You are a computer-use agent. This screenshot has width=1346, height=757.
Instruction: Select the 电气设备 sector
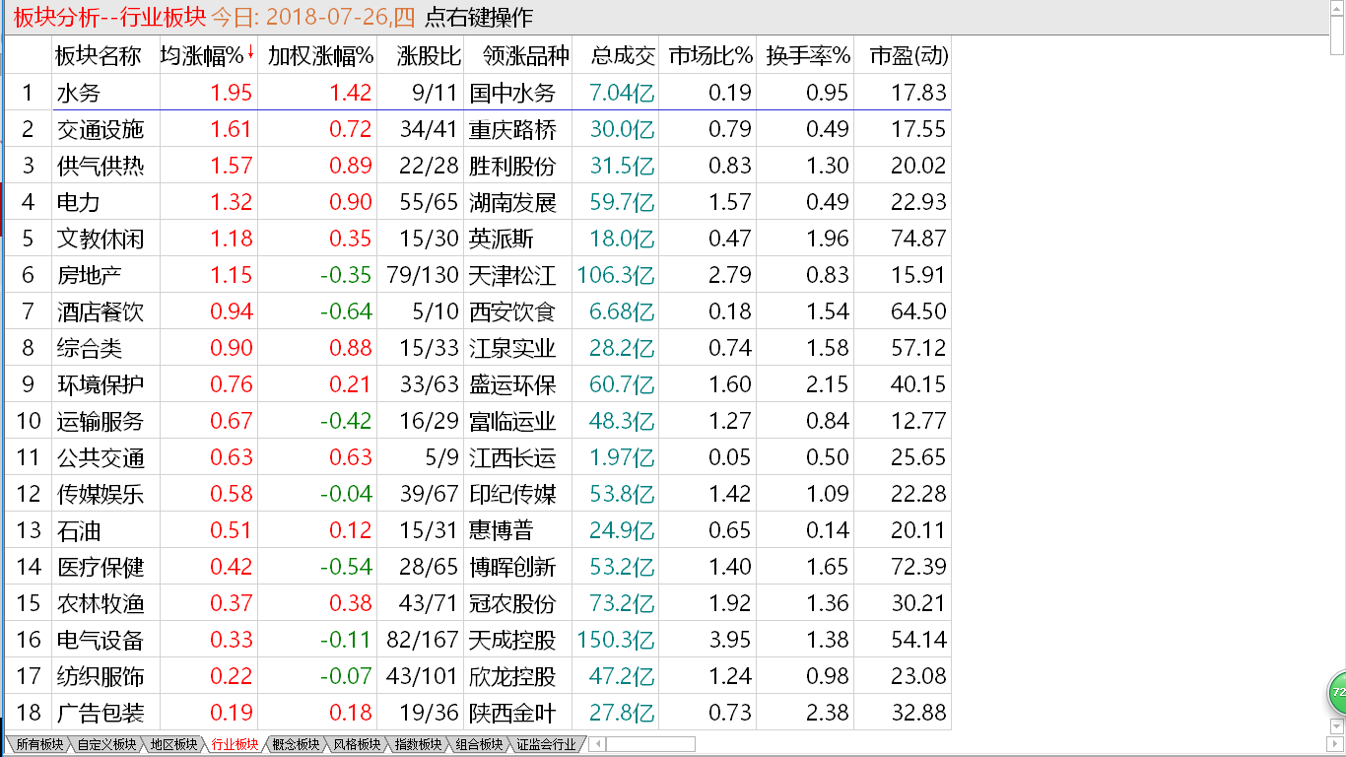coord(101,640)
